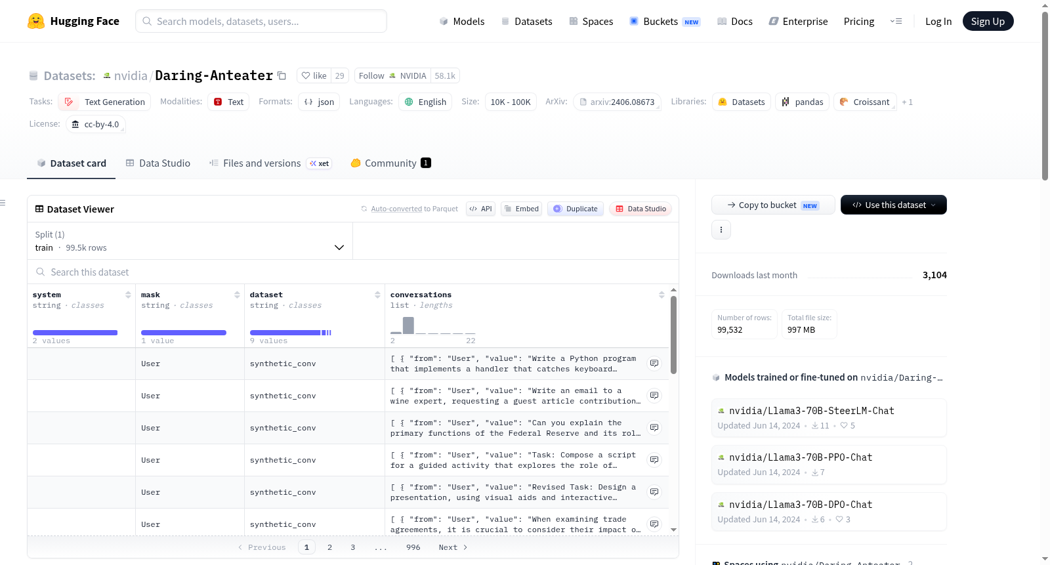
Task: Open the arxiv:2406.08673 paper tag
Action: (x=617, y=102)
